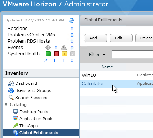Screen dimensions: 153x138
Task: Click the Desktop Pools monitor icon
Action: 16,112
